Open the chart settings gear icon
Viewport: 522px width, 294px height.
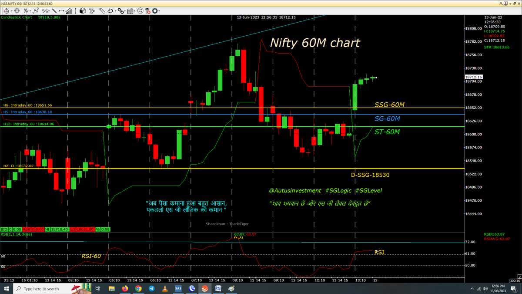coord(155,11)
